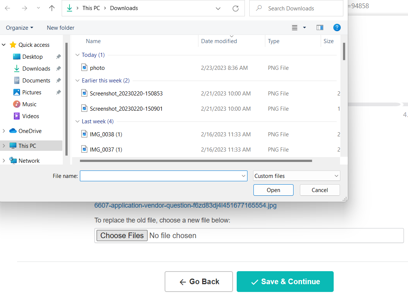This screenshot has height=302, width=408.
Task: Collapse the Last week (4) group
Action: (x=77, y=121)
